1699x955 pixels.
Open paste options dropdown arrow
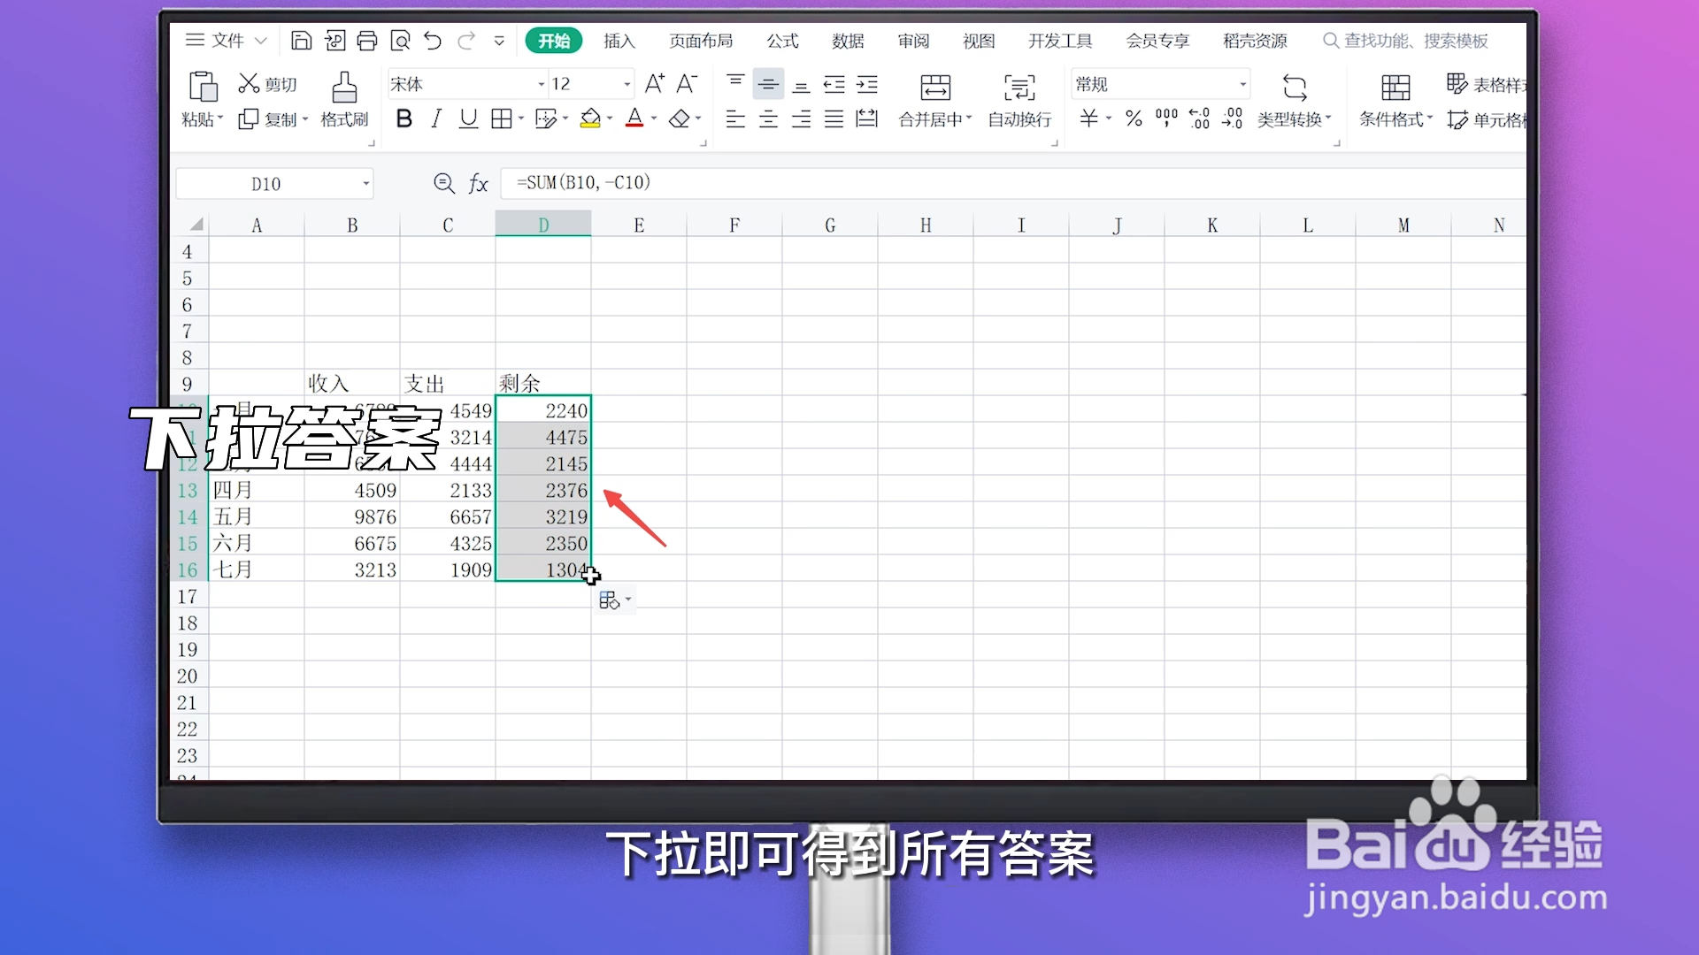(x=220, y=118)
